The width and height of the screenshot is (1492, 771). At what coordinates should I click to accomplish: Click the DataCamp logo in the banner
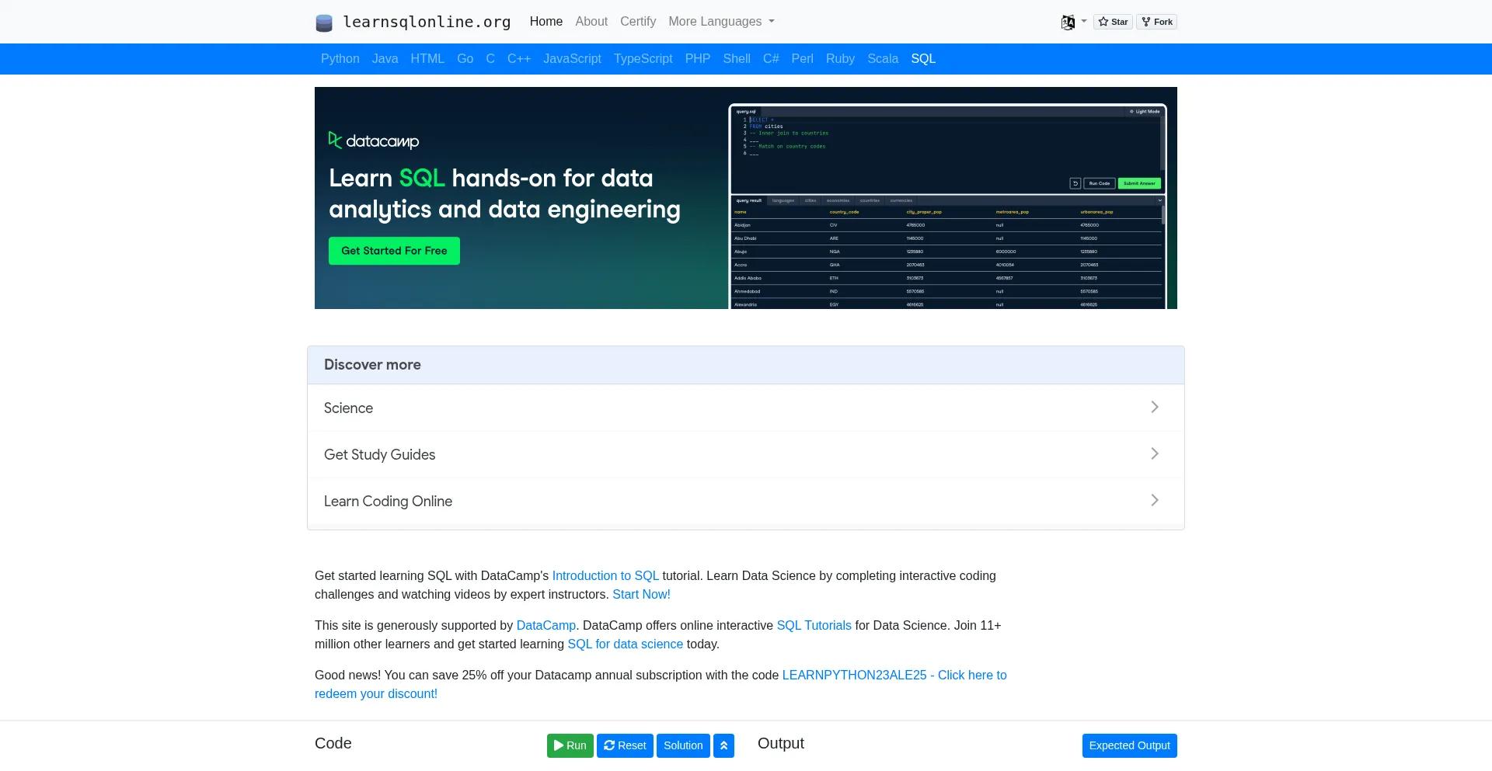pyautogui.click(x=374, y=141)
